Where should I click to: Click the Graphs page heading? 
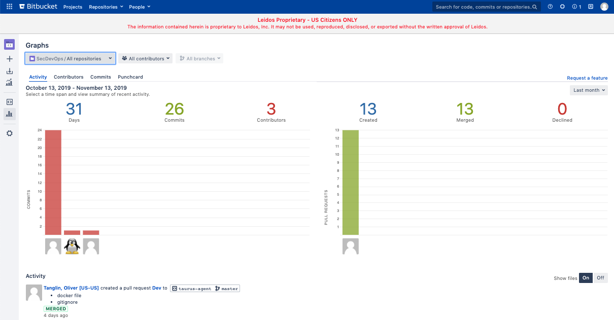coord(37,46)
